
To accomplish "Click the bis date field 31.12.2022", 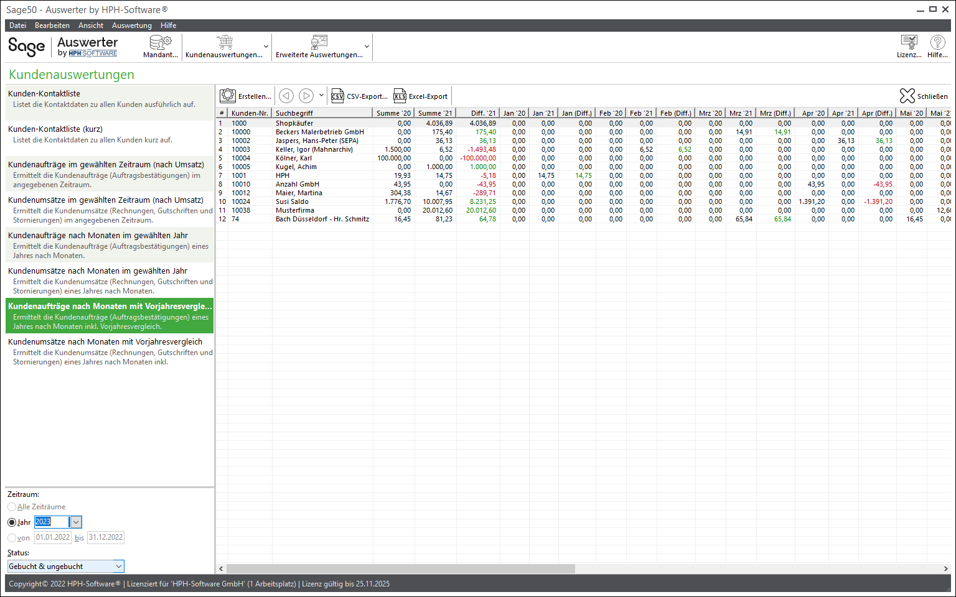I will tap(106, 537).
